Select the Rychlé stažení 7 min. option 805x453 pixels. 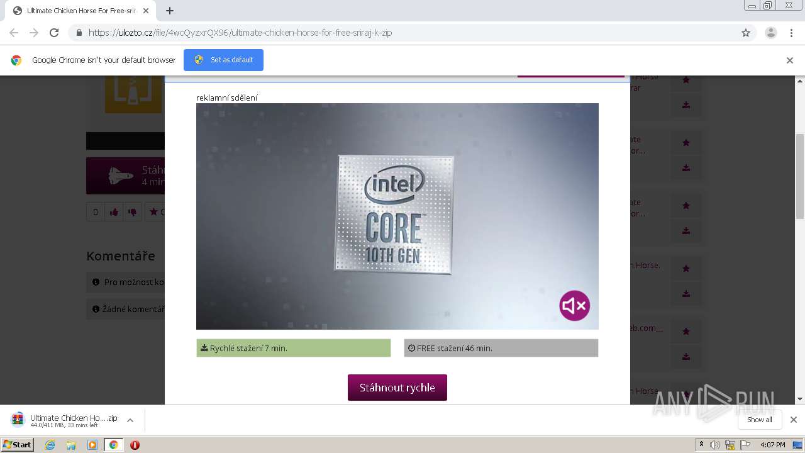coord(294,348)
